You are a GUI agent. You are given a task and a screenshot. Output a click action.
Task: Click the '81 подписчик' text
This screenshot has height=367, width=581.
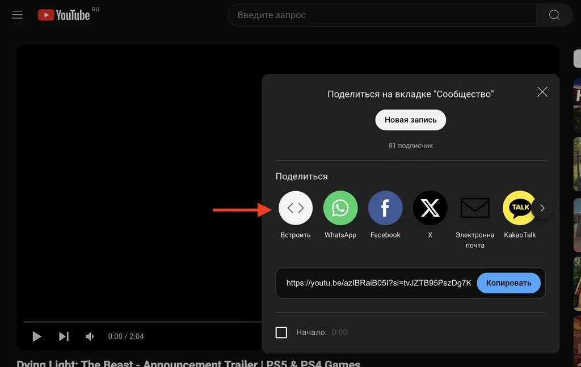coord(411,146)
